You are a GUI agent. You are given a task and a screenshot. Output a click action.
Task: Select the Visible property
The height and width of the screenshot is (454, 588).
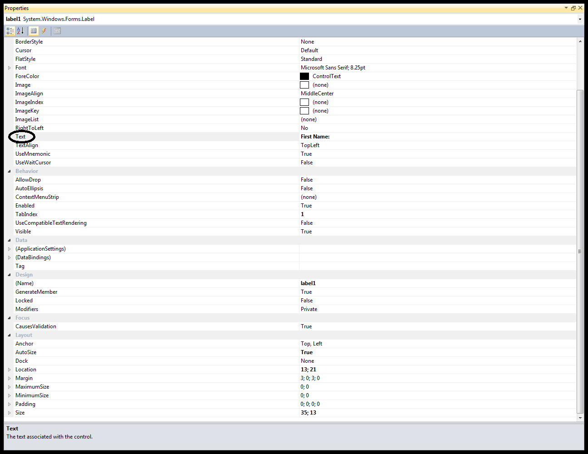(x=23, y=232)
